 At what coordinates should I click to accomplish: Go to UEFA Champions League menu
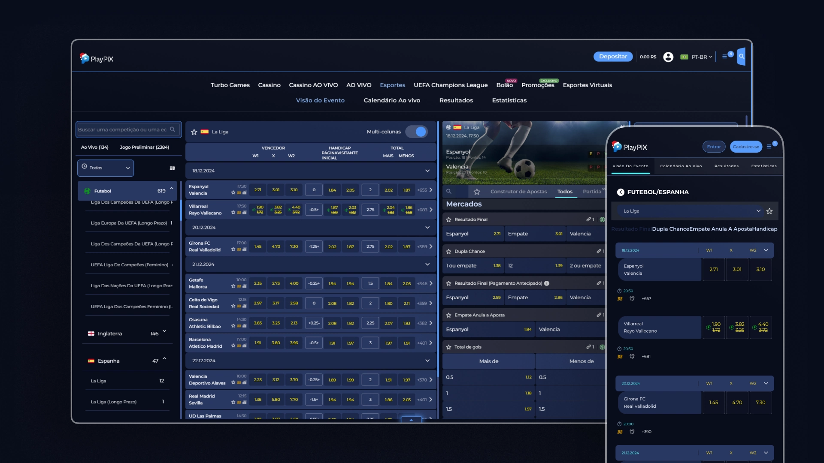click(451, 85)
